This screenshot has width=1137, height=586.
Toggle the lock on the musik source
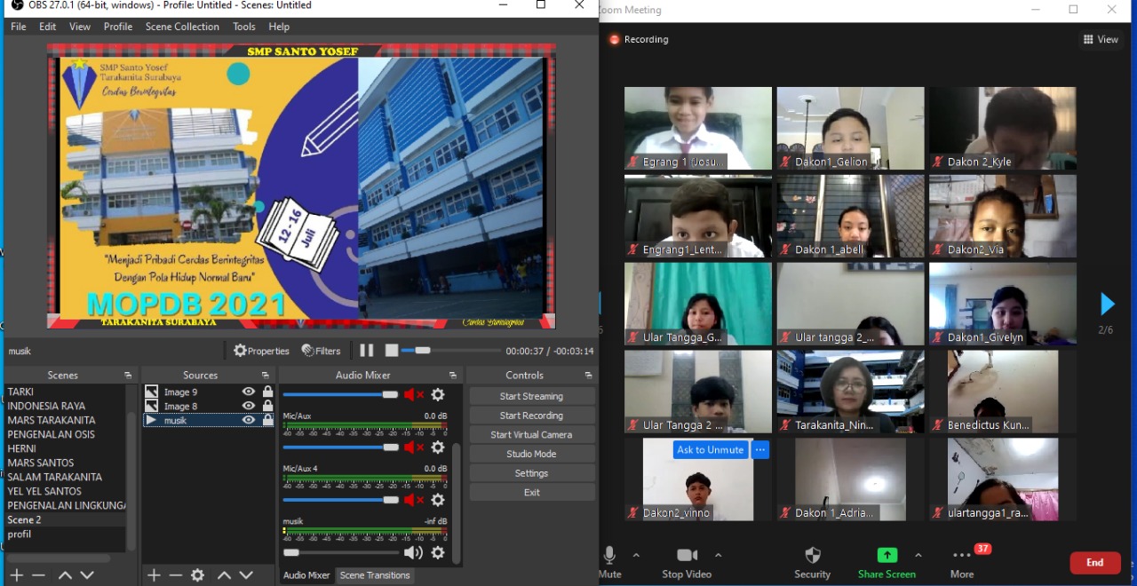(267, 420)
